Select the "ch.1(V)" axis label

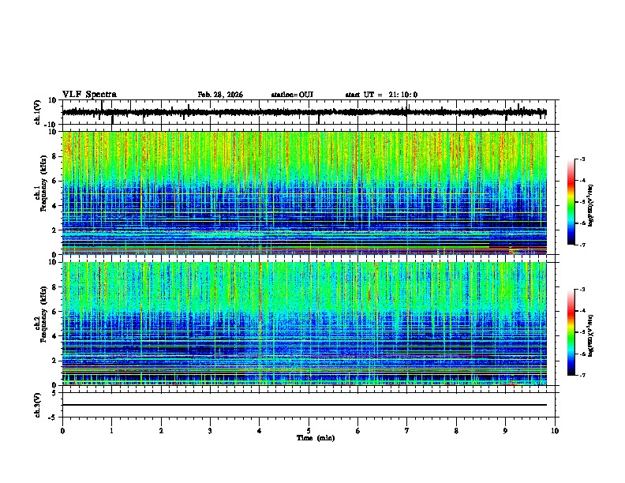pyautogui.click(x=38, y=112)
